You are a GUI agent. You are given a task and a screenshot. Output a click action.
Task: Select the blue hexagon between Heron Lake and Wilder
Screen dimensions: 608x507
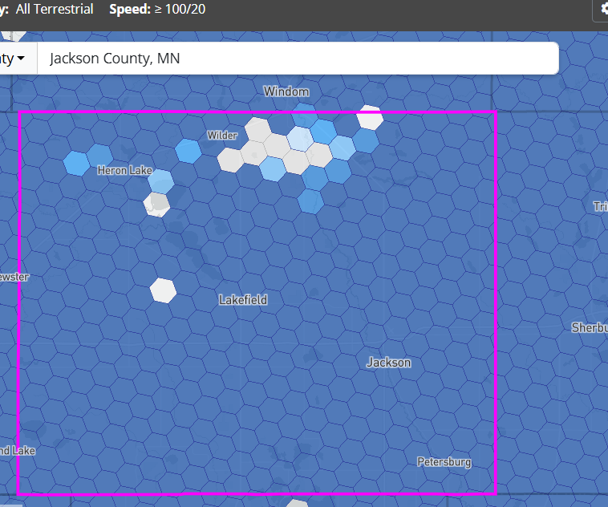click(188, 150)
